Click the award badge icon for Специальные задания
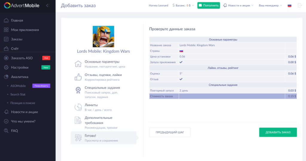Screen dimensions: 306x161 click(x=78, y=90)
